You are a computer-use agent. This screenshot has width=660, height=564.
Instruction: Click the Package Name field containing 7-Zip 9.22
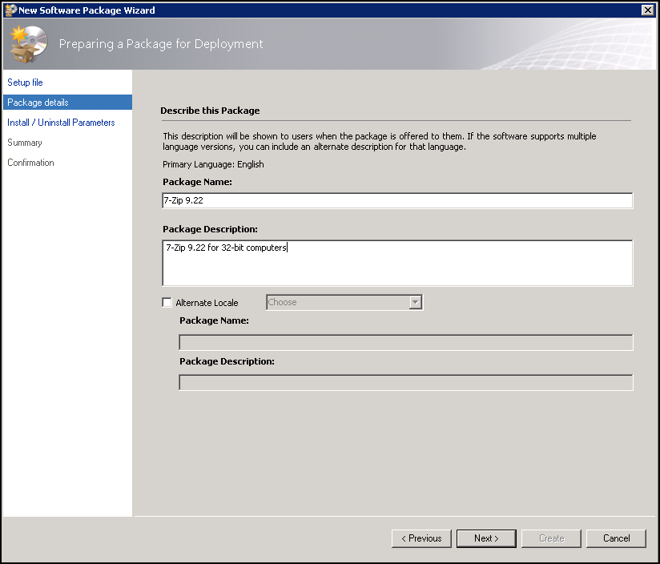[x=396, y=201]
